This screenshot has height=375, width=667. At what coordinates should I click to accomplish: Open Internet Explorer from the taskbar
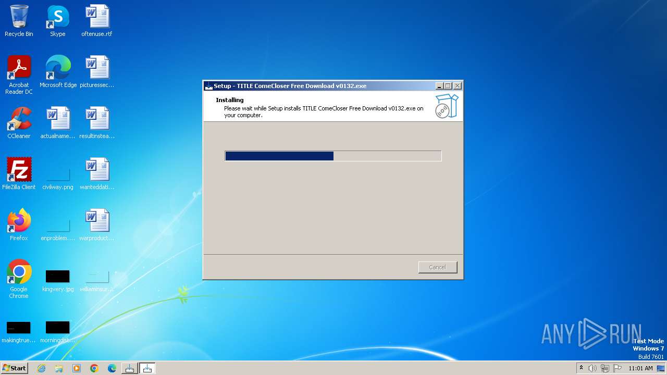(x=41, y=368)
